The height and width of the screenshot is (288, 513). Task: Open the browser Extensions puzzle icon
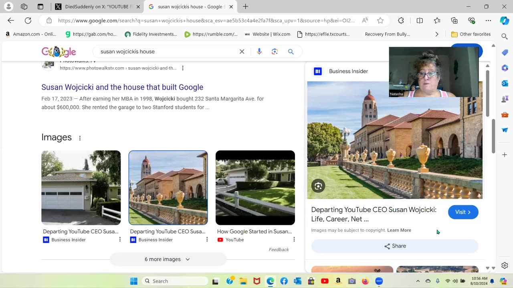pyautogui.click(x=401, y=20)
